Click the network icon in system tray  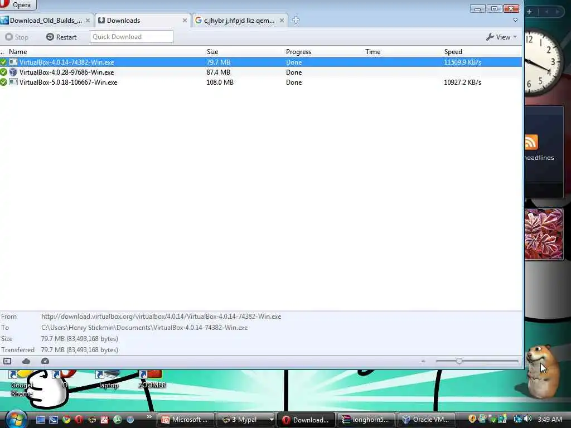coord(517,419)
